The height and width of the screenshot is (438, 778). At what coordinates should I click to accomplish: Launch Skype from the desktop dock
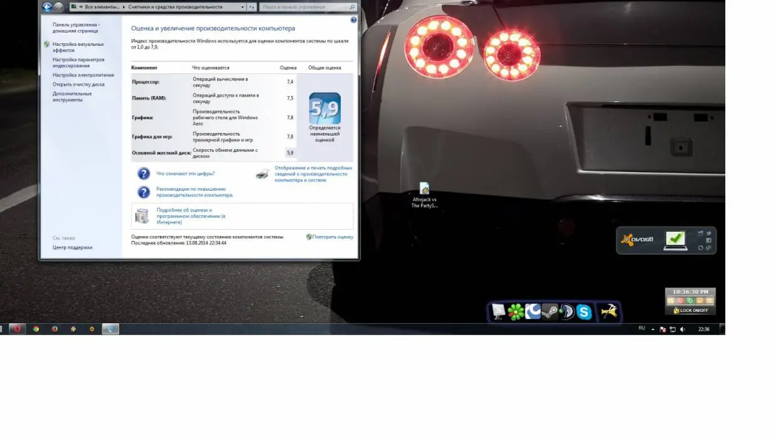pyautogui.click(x=584, y=311)
